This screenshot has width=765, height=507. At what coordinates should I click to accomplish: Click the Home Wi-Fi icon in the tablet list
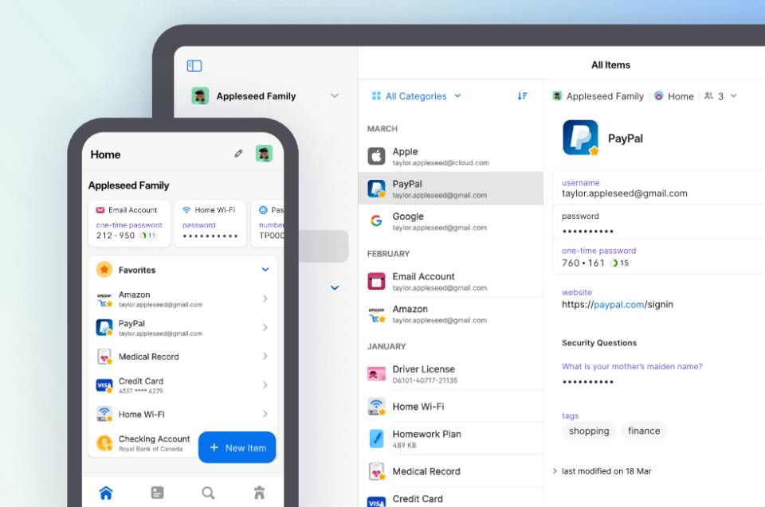click(376, 406)
